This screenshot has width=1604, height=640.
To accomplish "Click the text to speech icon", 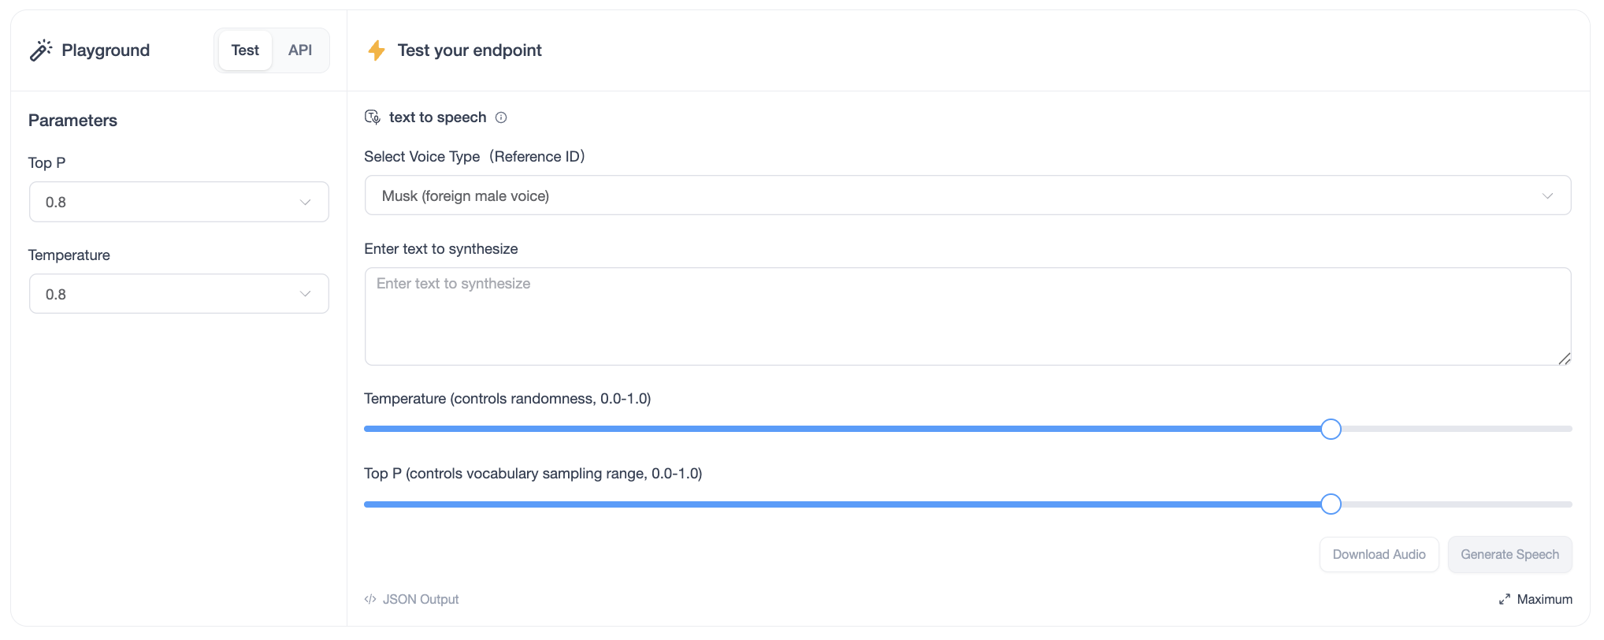I will (x=373, y=117).
